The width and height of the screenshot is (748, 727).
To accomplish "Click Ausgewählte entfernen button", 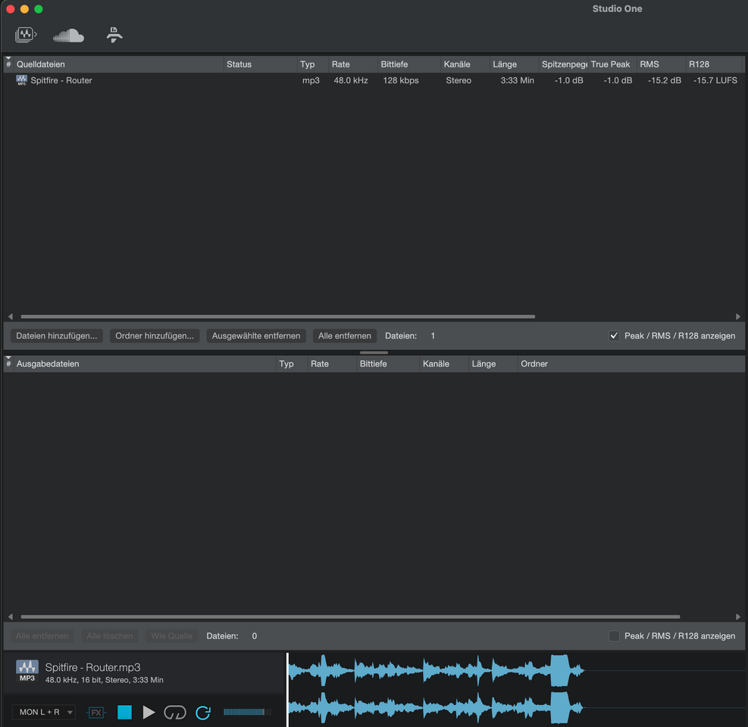I will (x=256, y=335).
